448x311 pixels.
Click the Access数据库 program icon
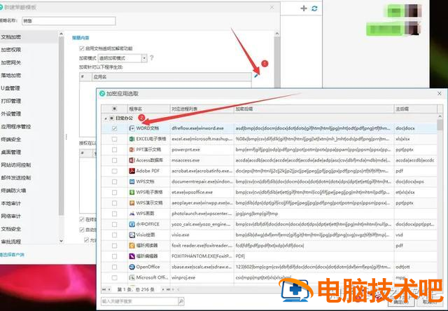click(132, 160)
